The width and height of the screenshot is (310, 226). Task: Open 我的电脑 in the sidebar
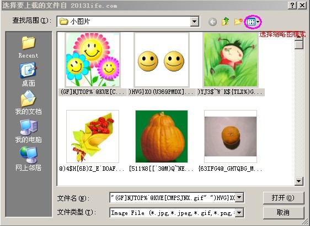29,131
